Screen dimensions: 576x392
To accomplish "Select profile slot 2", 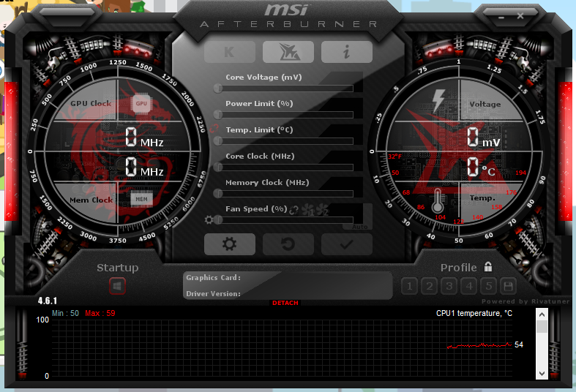I will tap(430, 286).
